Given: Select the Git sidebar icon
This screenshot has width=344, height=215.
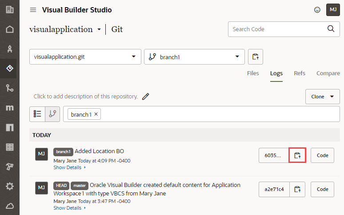Looking at the screenshot, I should pyautogui.click(x=10, y=69).
